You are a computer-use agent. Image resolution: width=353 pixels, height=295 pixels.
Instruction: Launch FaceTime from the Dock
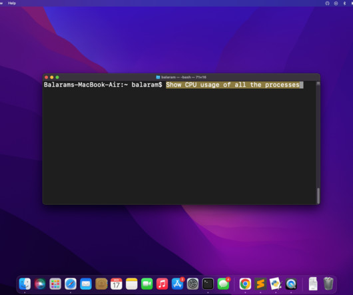147,284
